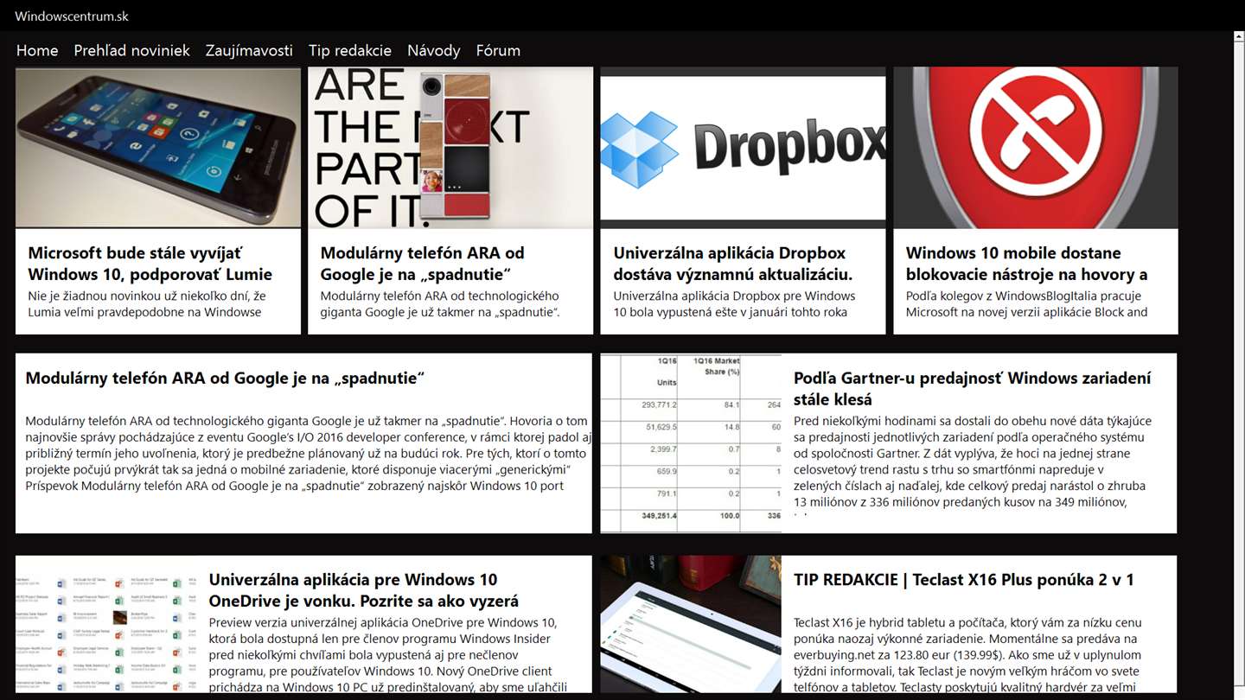Open the Návody section
The image size is (1245, 700).
[434, 50]
